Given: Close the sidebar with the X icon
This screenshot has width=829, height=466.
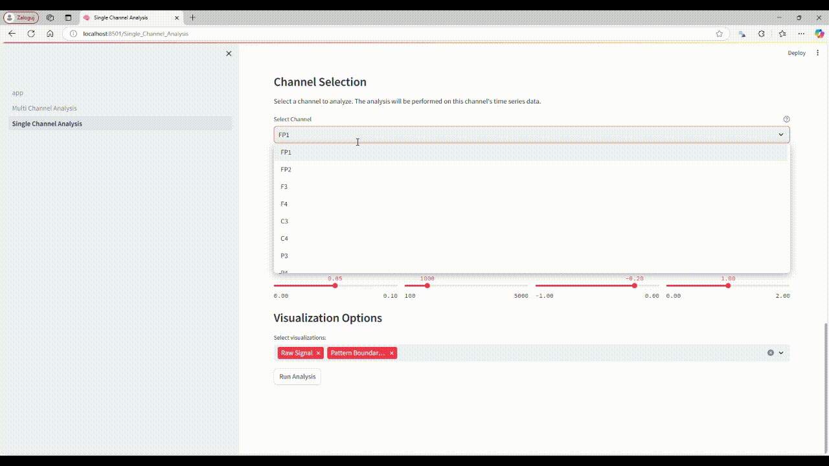Looking at the screenshot, I should pyautogui.click(x=229, y=54).
